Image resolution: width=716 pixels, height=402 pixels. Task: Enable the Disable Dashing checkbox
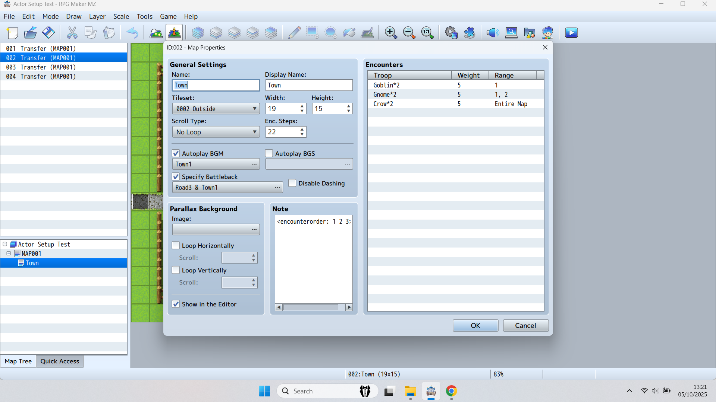point(292,183)
